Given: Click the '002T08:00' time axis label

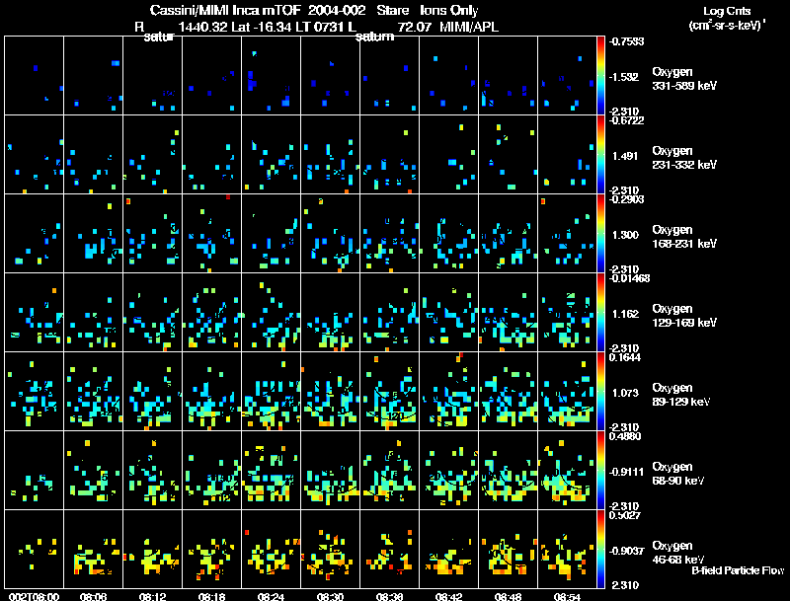Looking at the screenshot, I should click(x=35, y=596).
